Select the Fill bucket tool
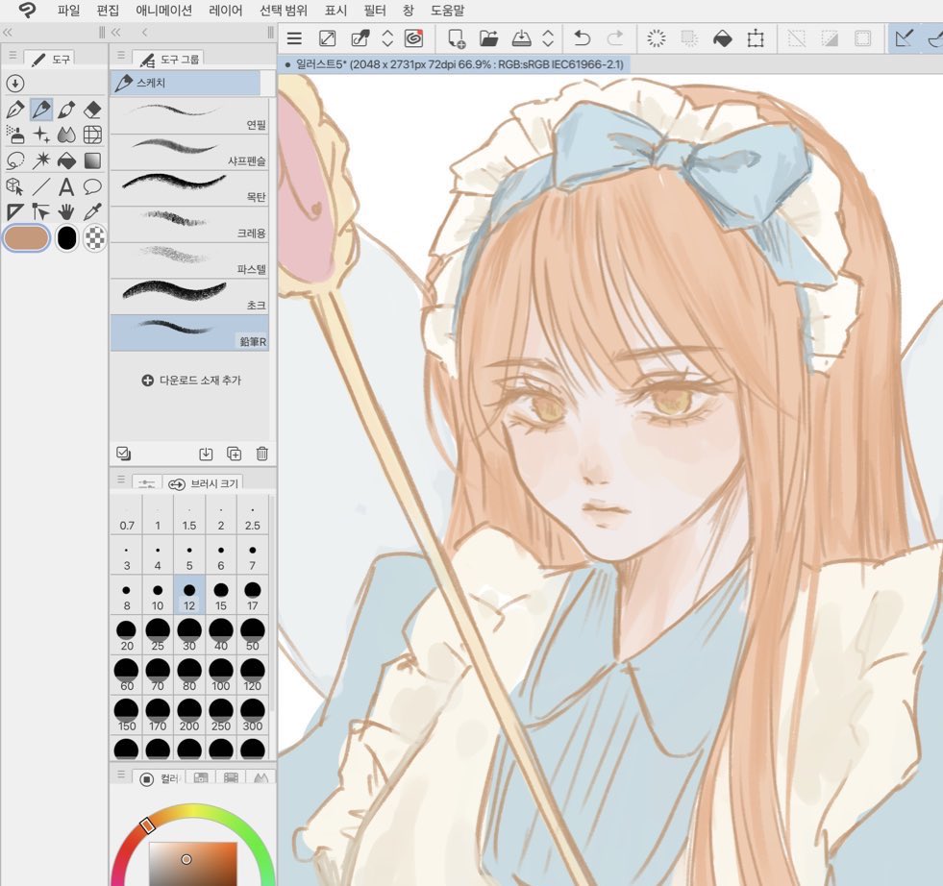 (66, 160)
